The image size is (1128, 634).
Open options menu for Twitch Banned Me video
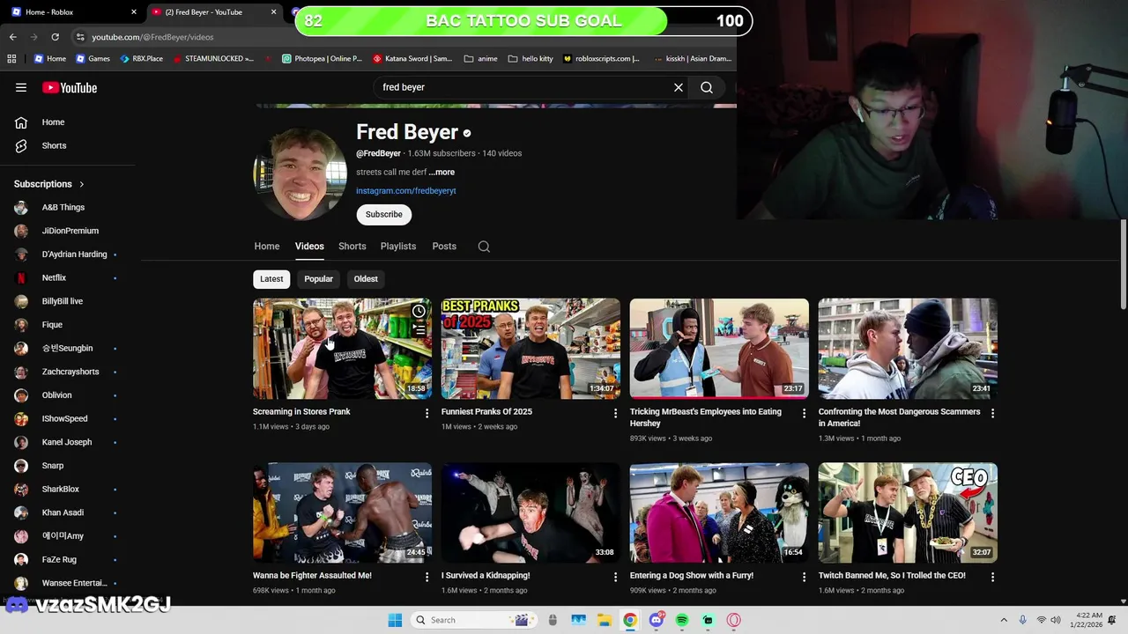[x=992, y=577]
